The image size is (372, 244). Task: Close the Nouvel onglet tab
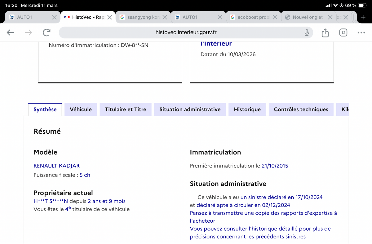330,17
